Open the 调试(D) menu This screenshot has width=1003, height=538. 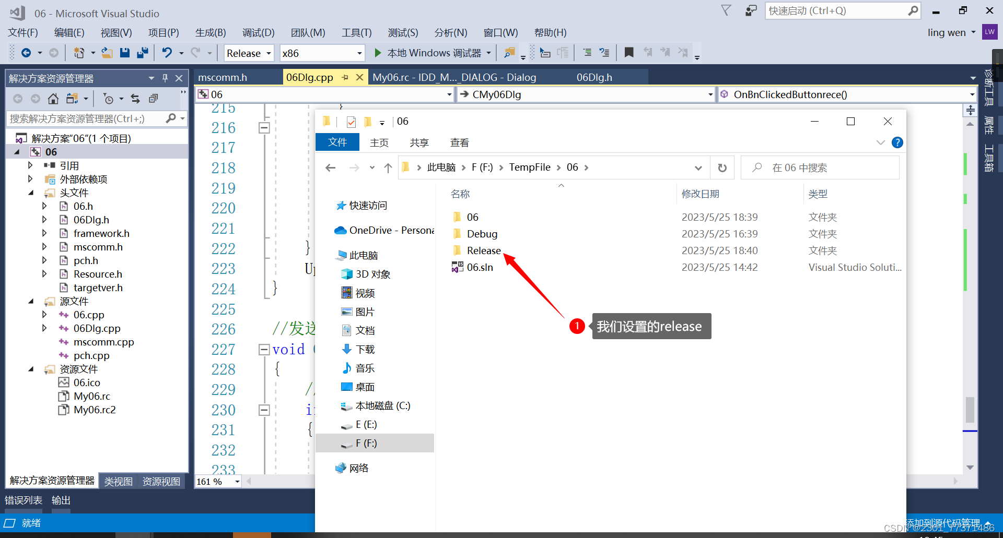tap(258, 32)
